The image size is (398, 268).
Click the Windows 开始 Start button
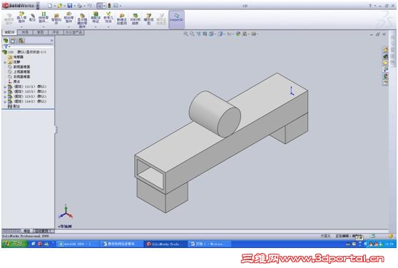click(14, 244)
